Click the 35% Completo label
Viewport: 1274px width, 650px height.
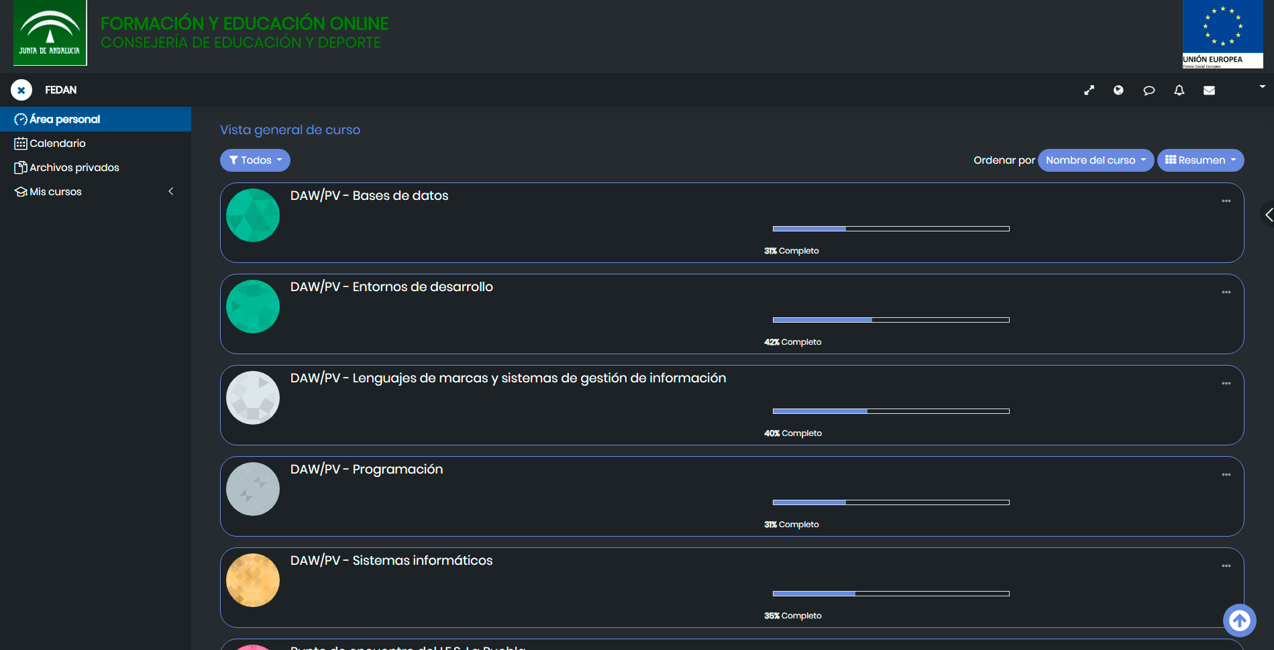793,616
